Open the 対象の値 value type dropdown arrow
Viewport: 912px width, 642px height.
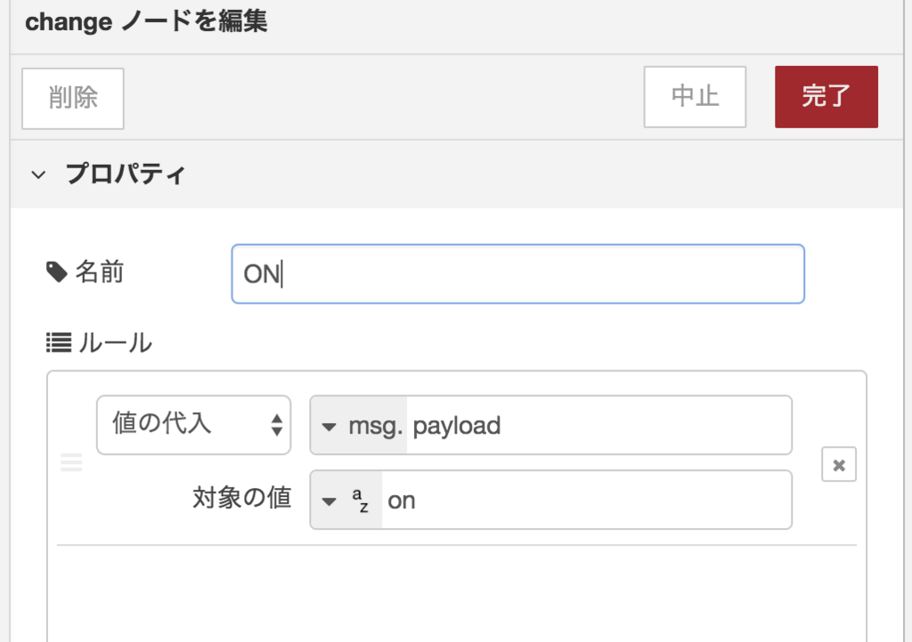click(330, 501)
